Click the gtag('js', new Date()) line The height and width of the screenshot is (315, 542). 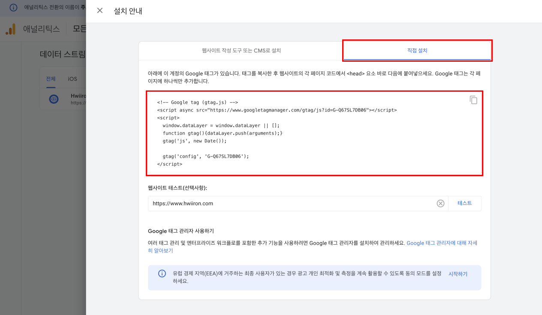click(194, 141)
